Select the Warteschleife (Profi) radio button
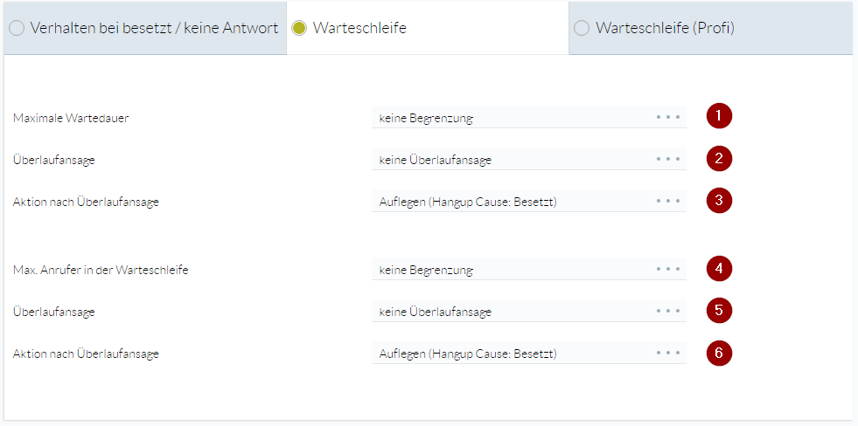The image size is (858, 426). tap(582, 28)
